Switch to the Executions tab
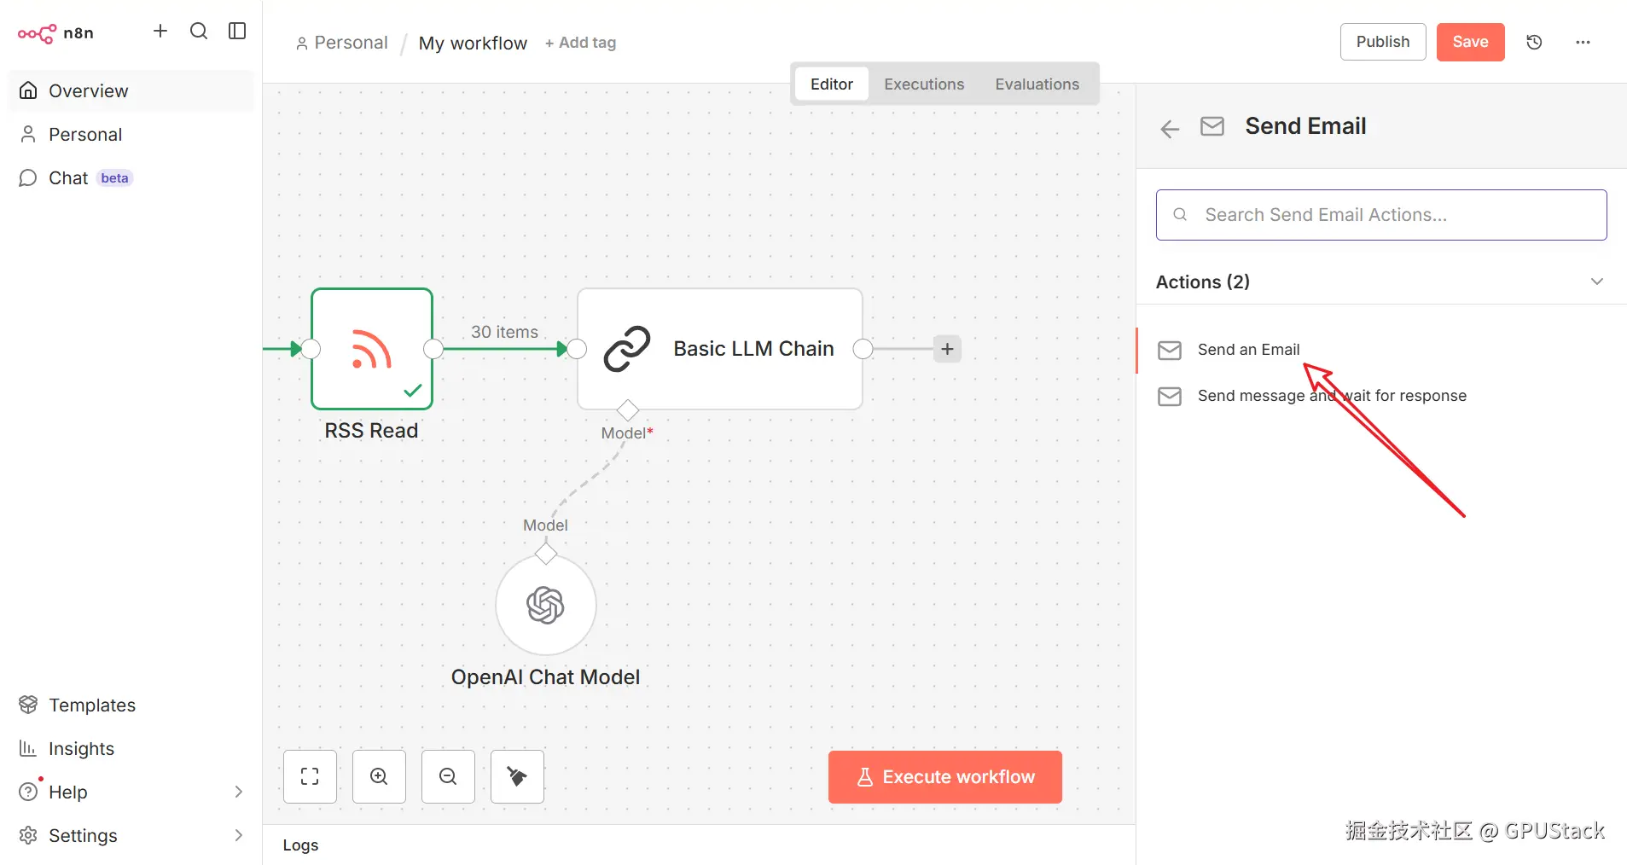Screen dimensions: 1627x865 (x=924, y=84)
